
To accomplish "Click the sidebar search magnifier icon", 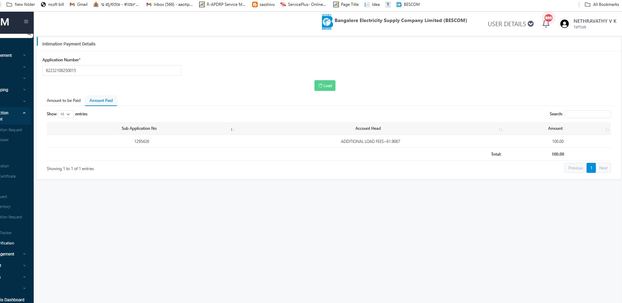I will point(29,34).
